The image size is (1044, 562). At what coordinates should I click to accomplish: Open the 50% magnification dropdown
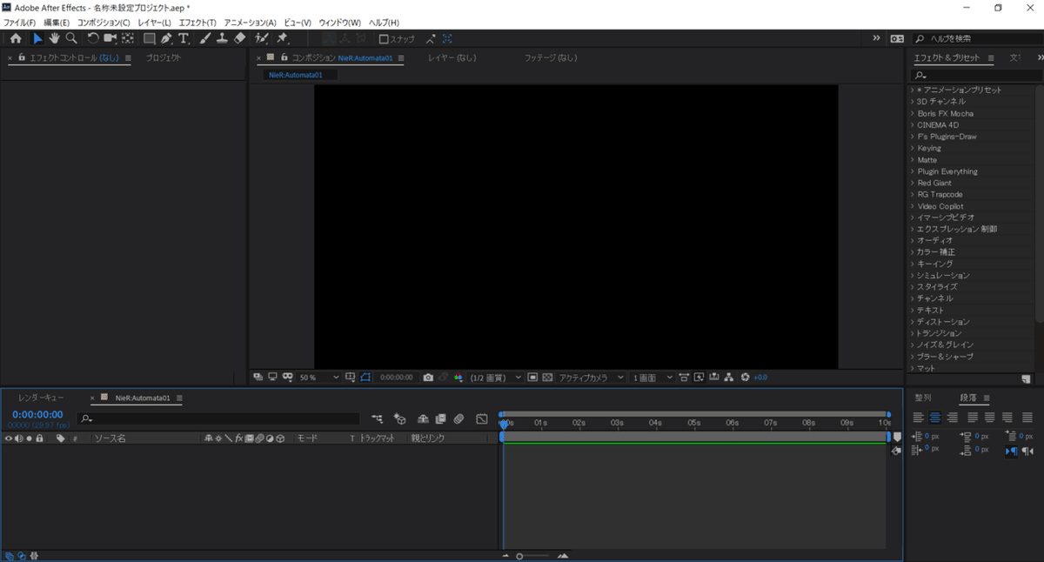(319, 378)
